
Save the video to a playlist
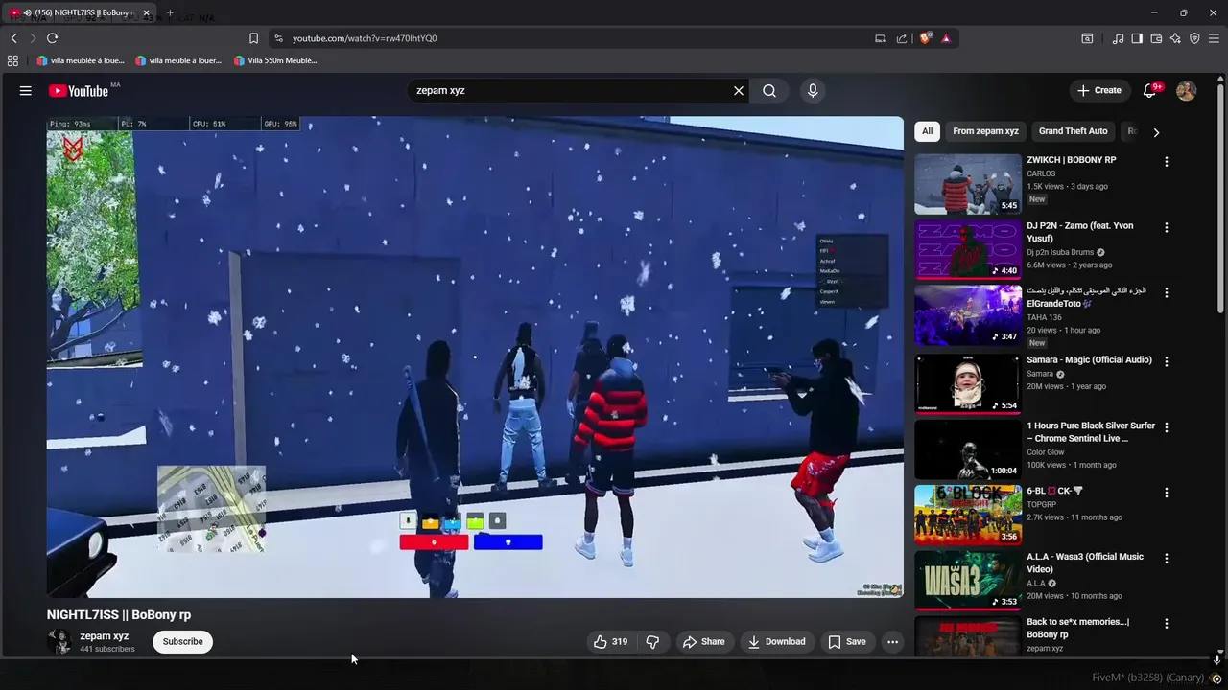847,642
